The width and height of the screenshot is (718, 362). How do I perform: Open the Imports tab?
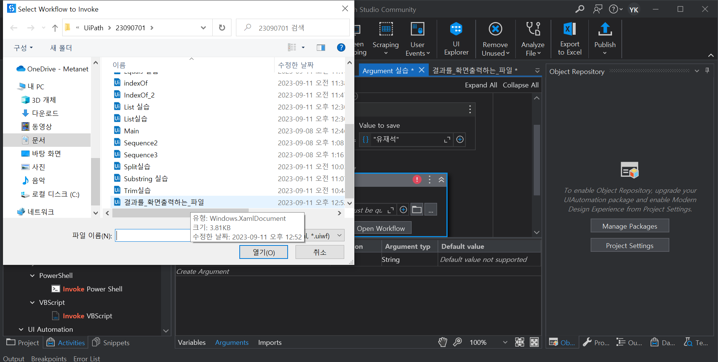pos(270,342)
